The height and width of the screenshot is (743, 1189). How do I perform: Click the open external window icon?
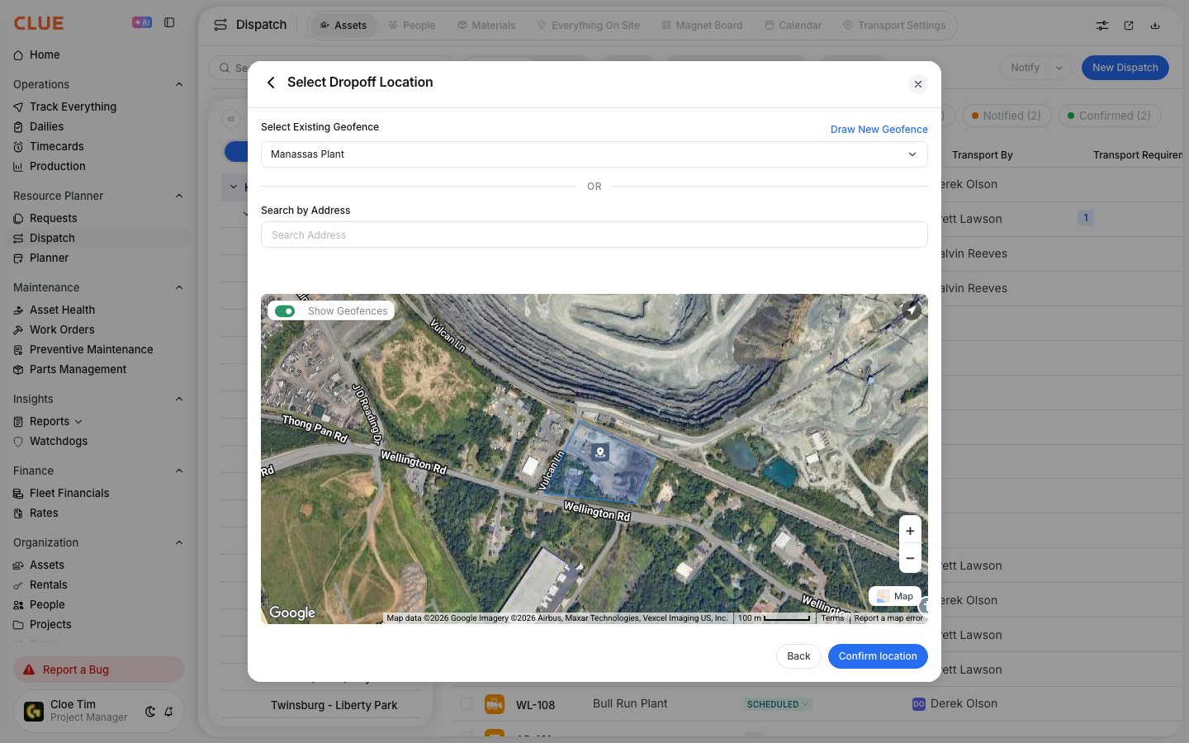coord(1129,26)
